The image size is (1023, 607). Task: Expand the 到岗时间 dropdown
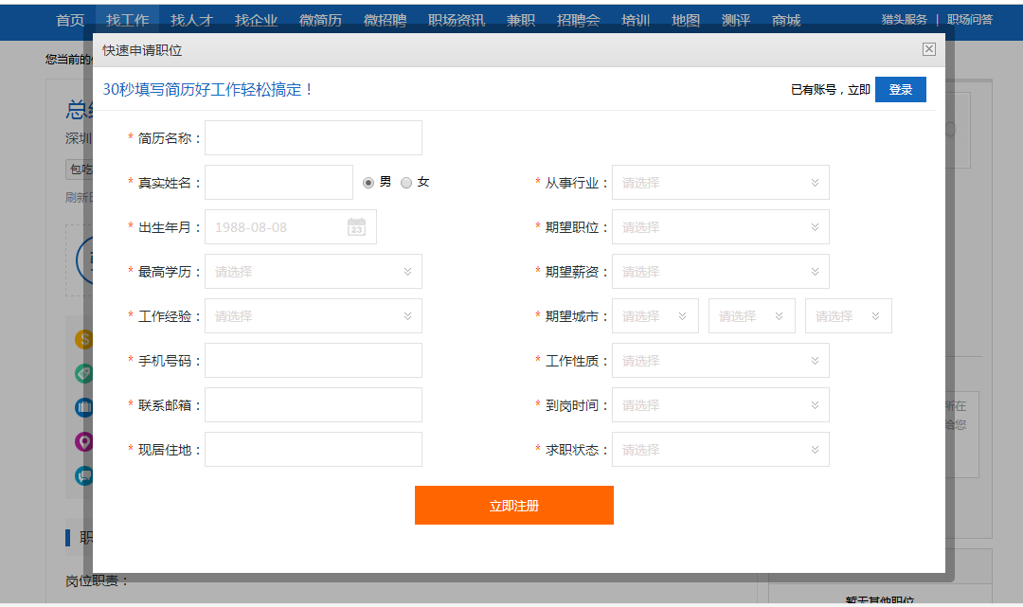click(720, 405)
